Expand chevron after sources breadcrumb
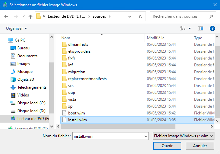This screenshot has width=220, height=154. pyautogui.click(x=110, y=16)
